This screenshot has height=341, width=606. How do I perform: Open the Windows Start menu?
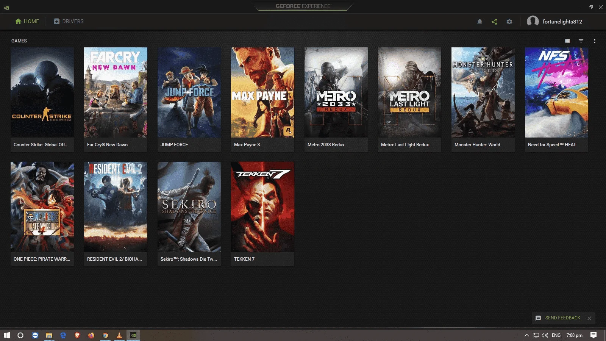click(7, 335)
